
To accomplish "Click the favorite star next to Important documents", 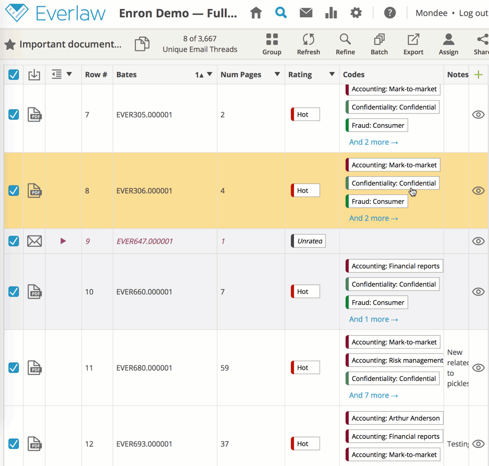I will [x=10, y=44].
